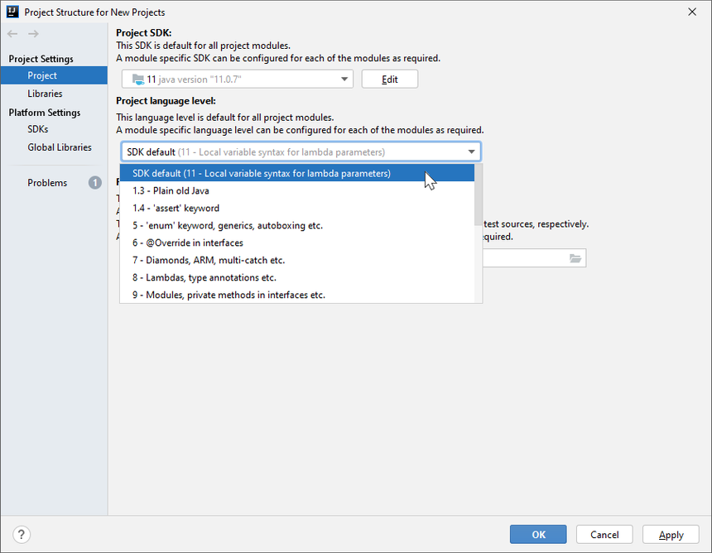712x553 pixels.
Task: Click the Problems count badge
Action: coord(95,183)
